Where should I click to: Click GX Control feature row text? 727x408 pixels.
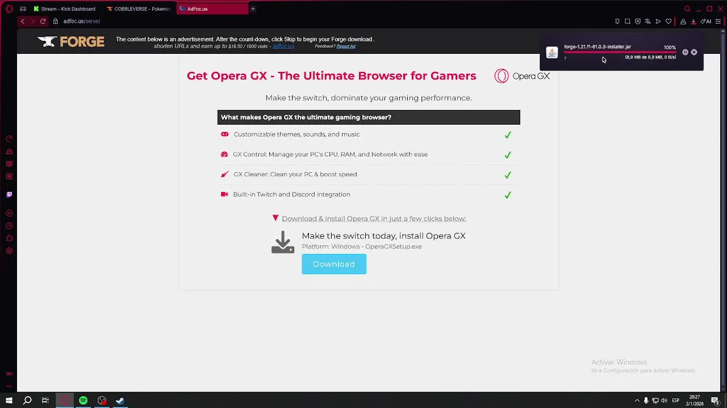(330, 154)
